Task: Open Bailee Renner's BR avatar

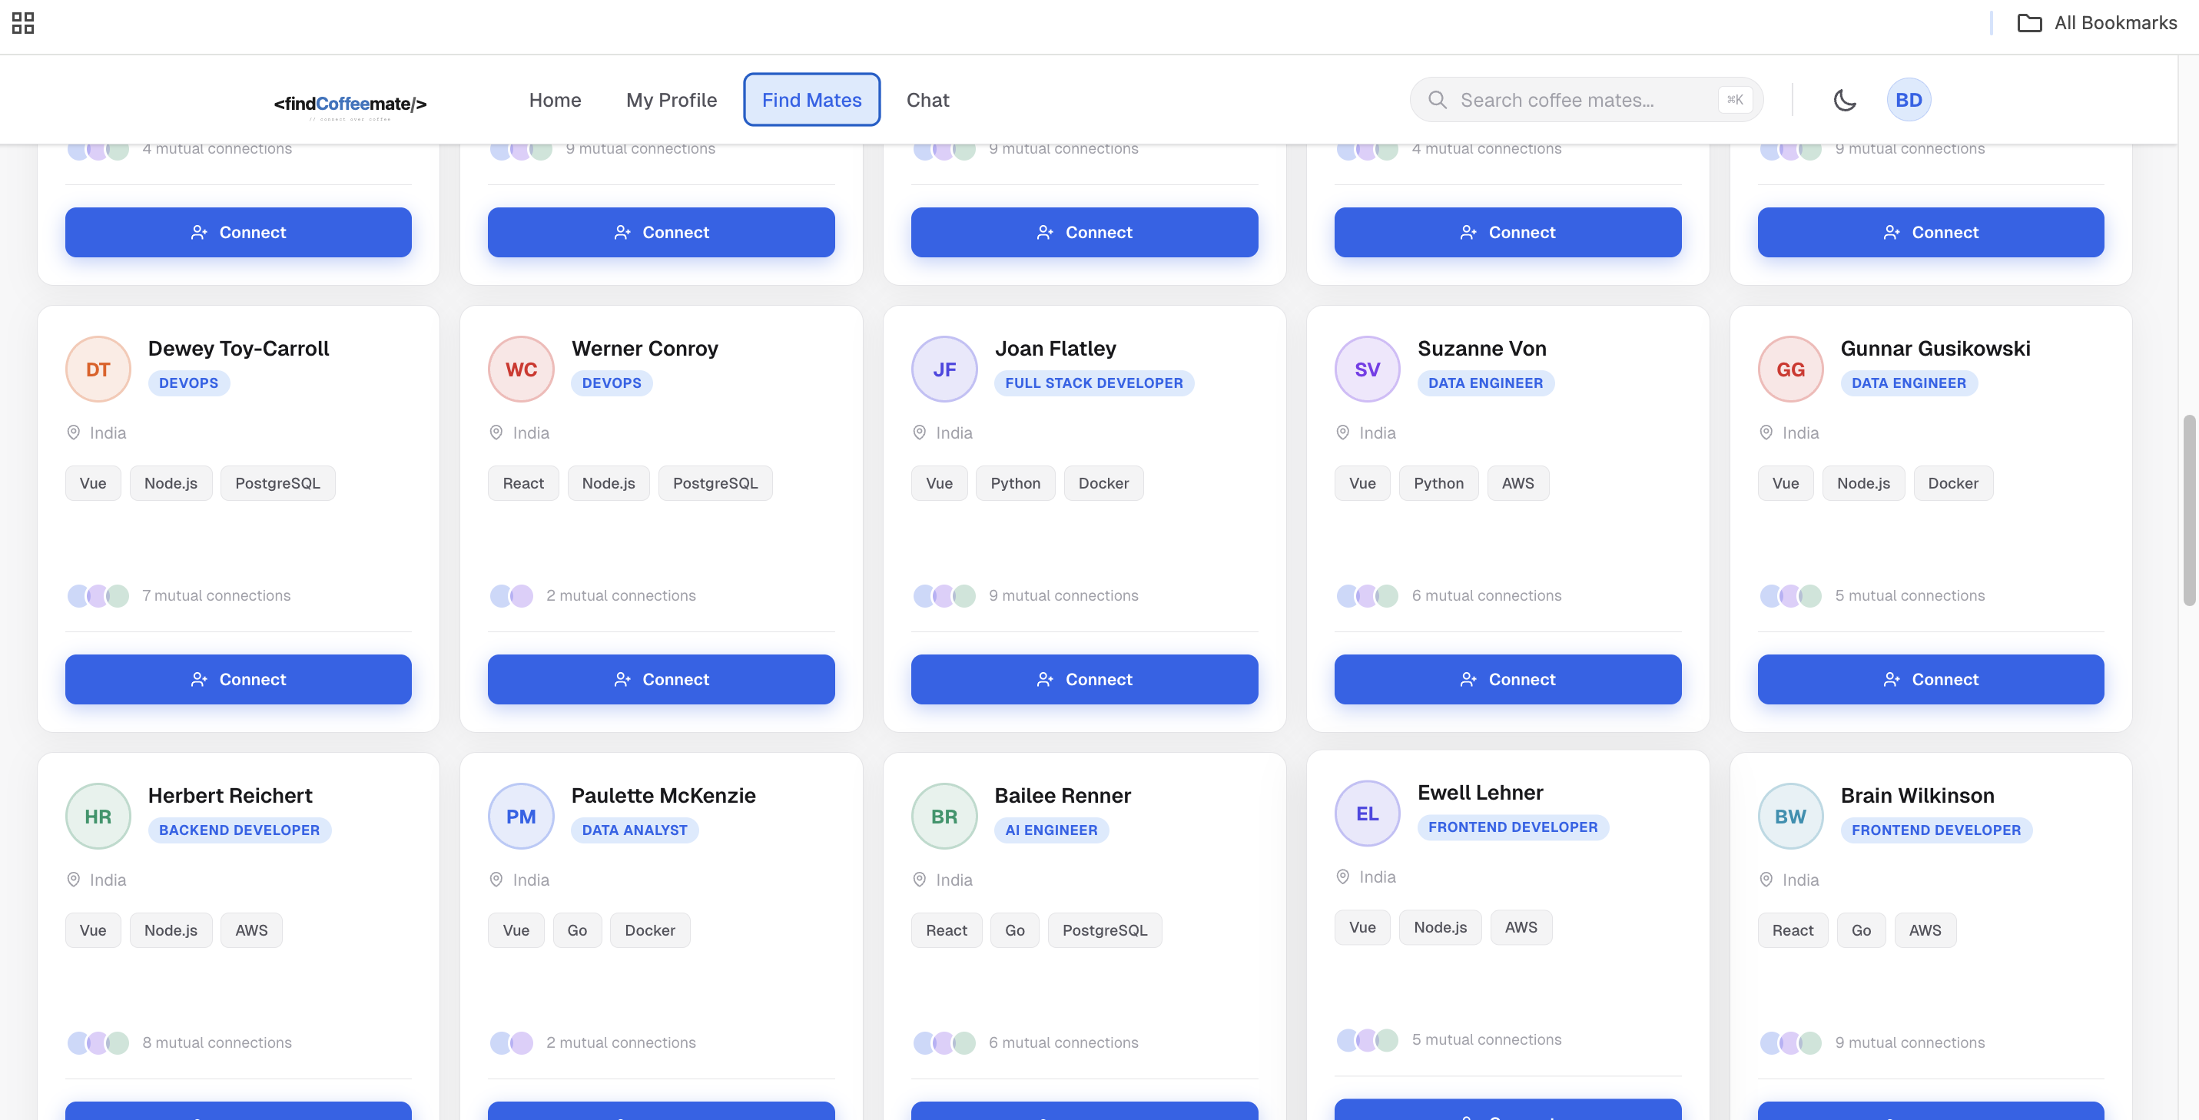Action: (944, 816)
